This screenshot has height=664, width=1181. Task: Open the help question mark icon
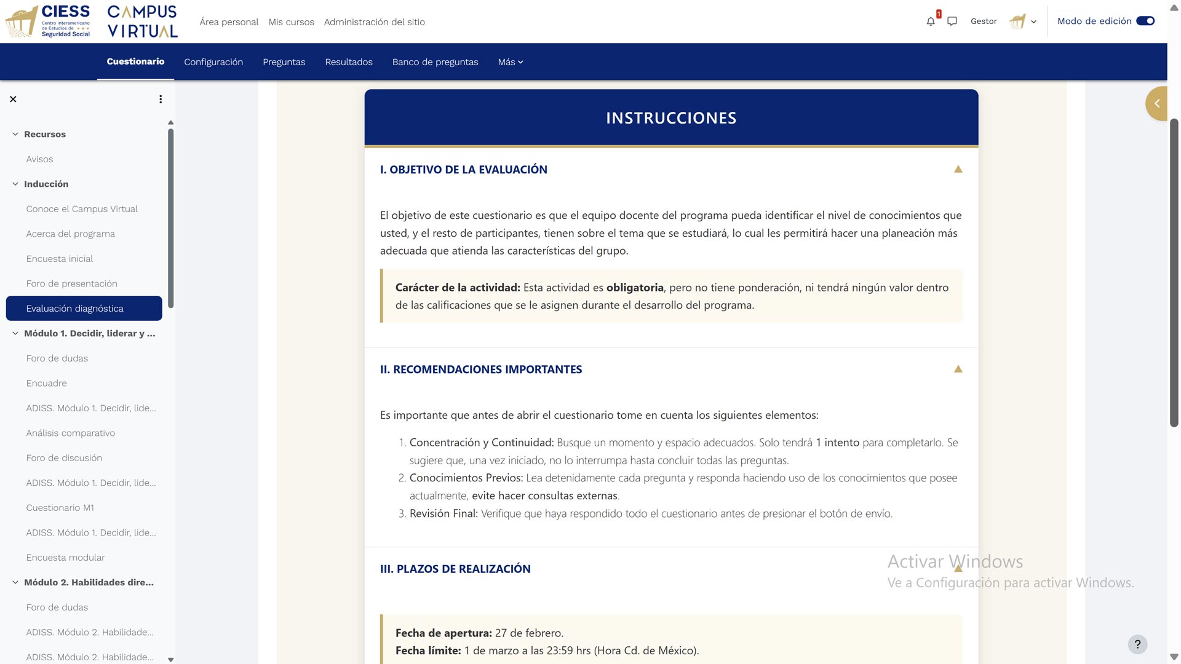pyautogui.click(x=1137, y=644)
